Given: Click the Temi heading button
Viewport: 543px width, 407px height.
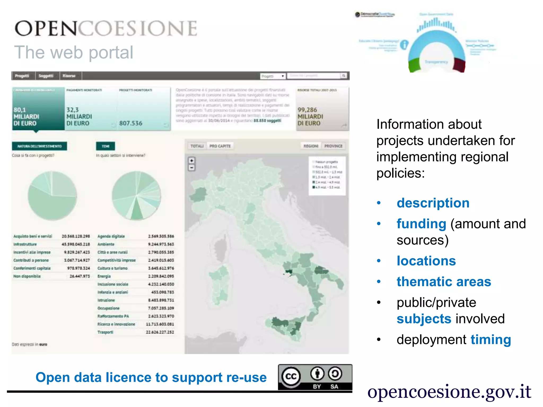Looking at the screenshot, I should coord(105,146).
